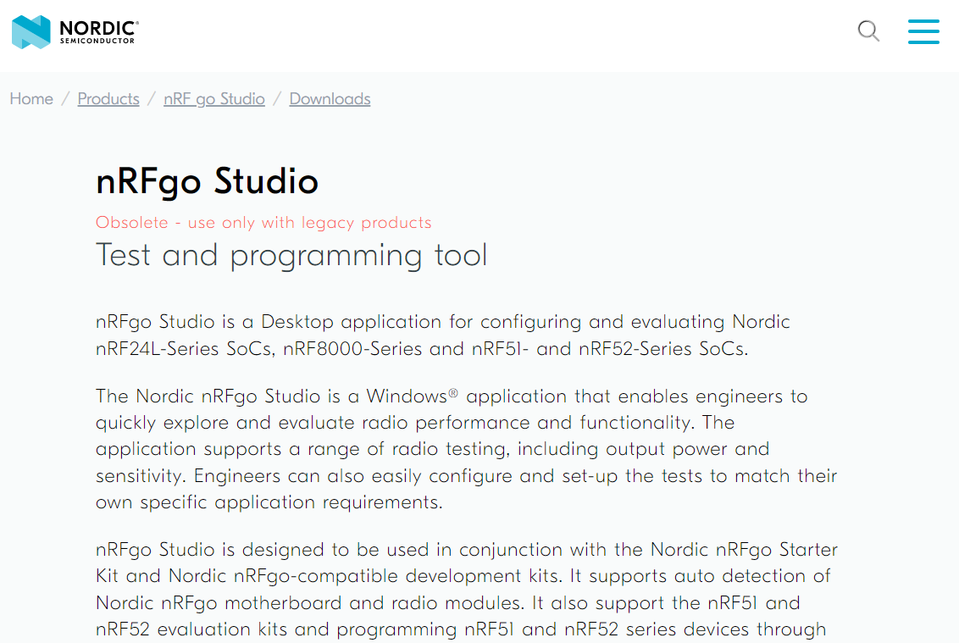Open the nRF go Studio breadcrumb
The image size is (959, 643).
(214, 98)
